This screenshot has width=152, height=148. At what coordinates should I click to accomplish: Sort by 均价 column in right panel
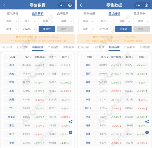130,57
